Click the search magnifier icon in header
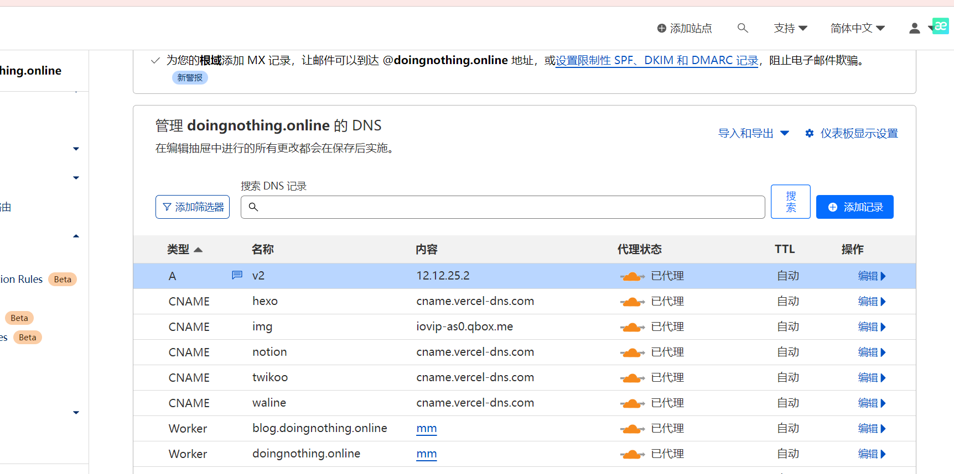This screenshot has width=954, height=474. coord(743,28)
